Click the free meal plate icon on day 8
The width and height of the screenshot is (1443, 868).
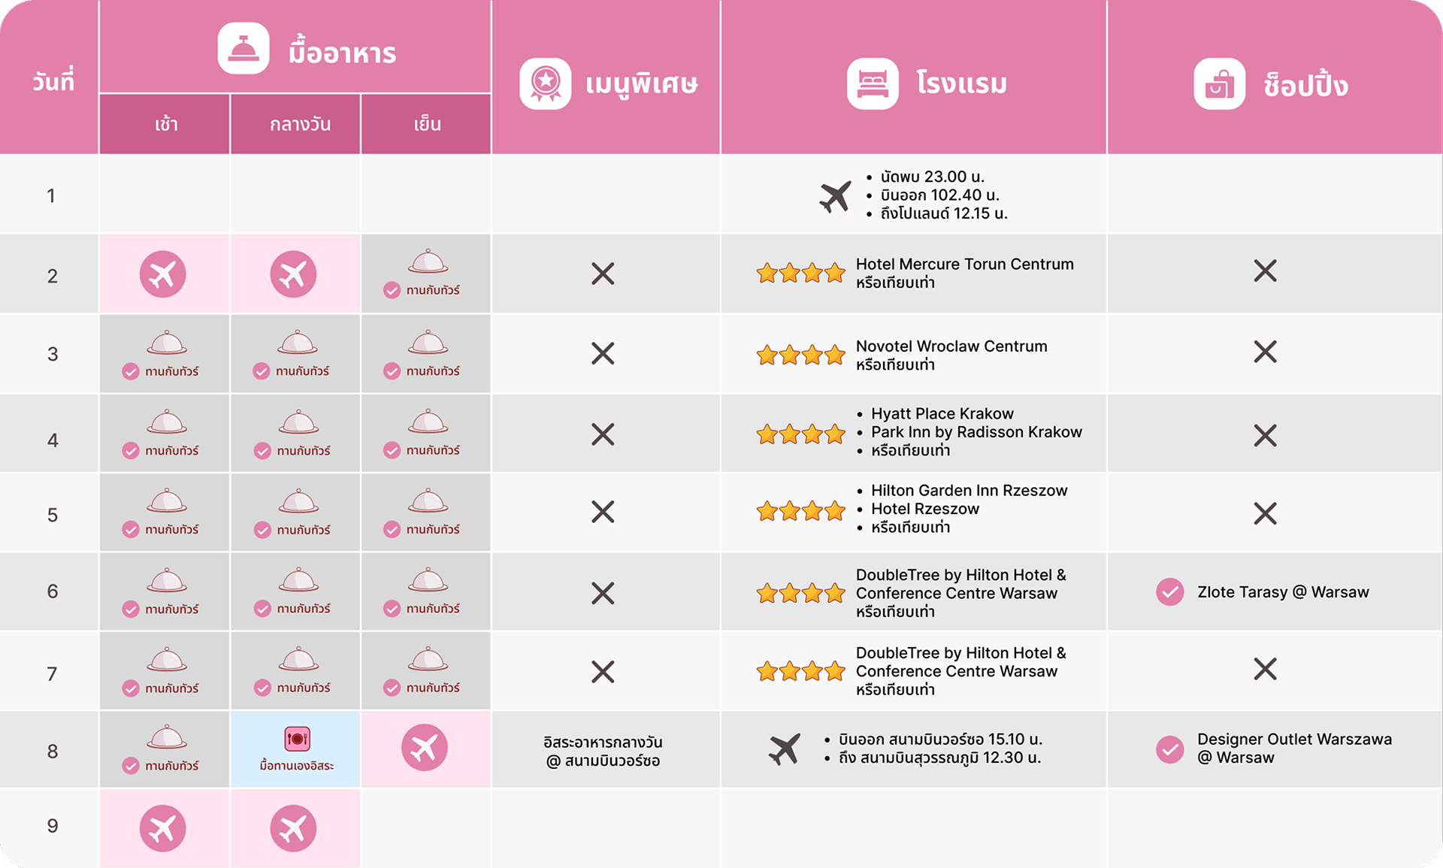point(297,739)
